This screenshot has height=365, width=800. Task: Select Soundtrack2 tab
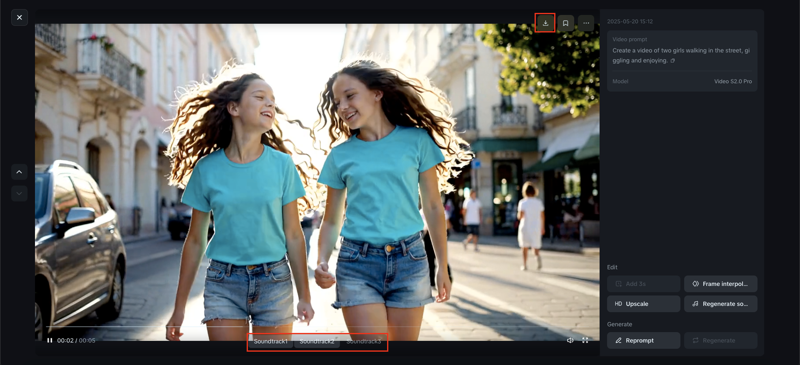[317, 341]
